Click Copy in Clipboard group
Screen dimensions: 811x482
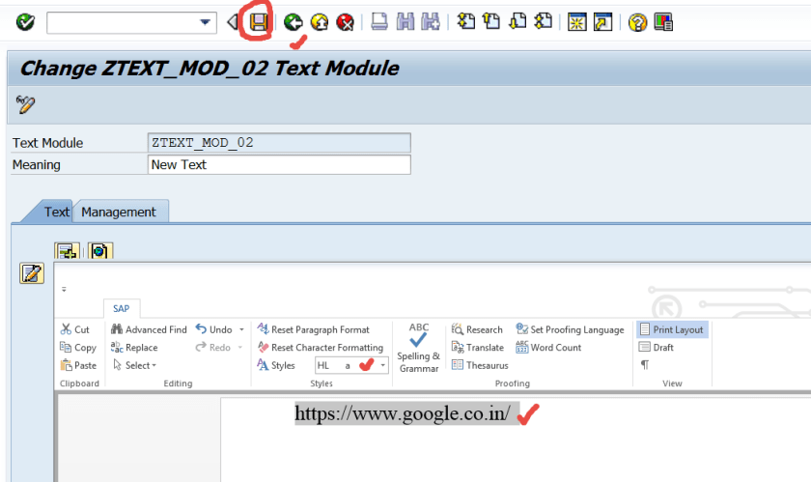tap(78, 348)
